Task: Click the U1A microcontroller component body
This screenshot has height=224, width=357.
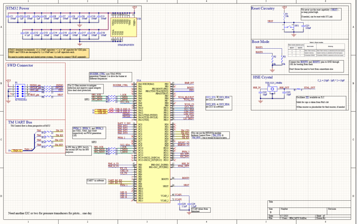Action: click(153, 143)
